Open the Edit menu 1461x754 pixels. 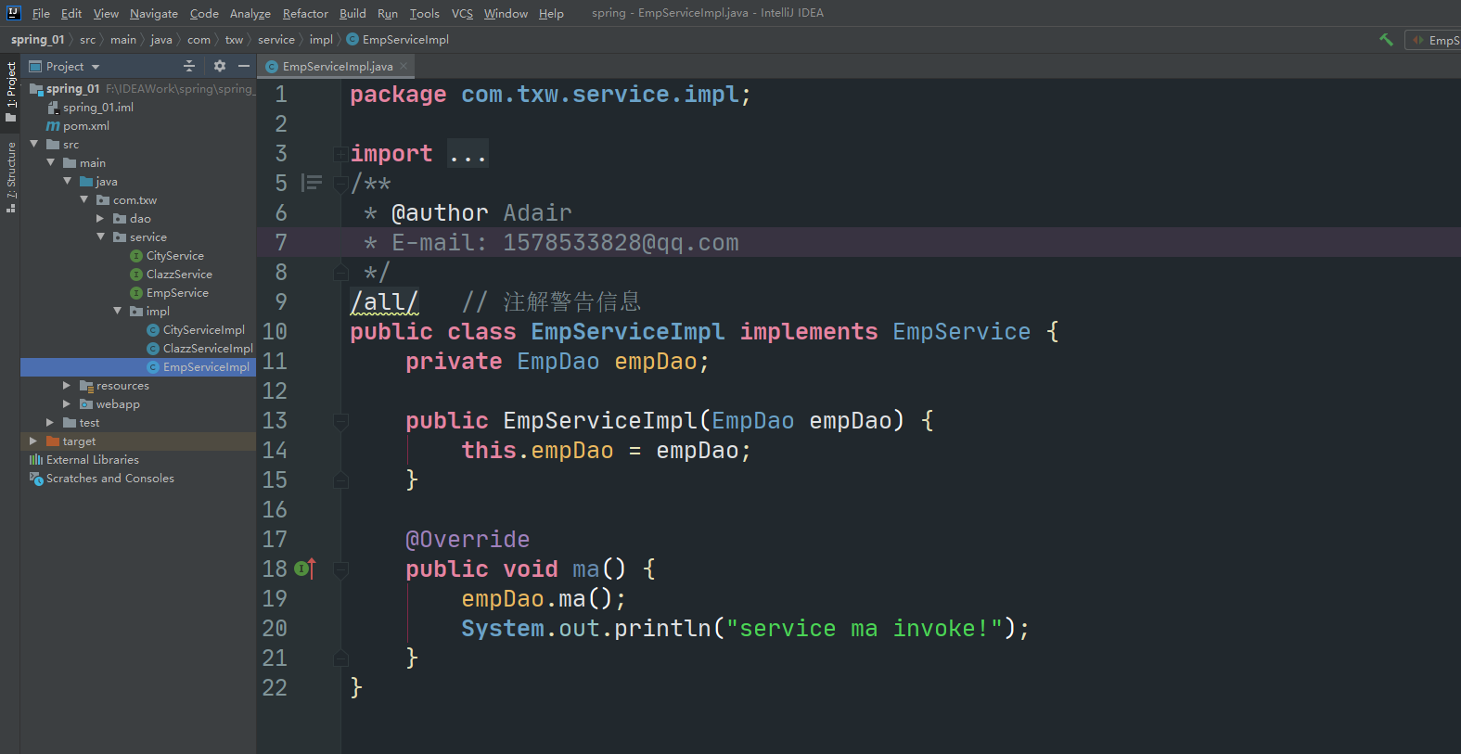click(71, 13)
